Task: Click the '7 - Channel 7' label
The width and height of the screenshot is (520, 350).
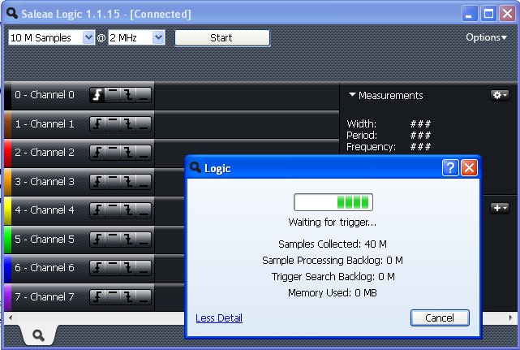Action: [x=45, y=297]
